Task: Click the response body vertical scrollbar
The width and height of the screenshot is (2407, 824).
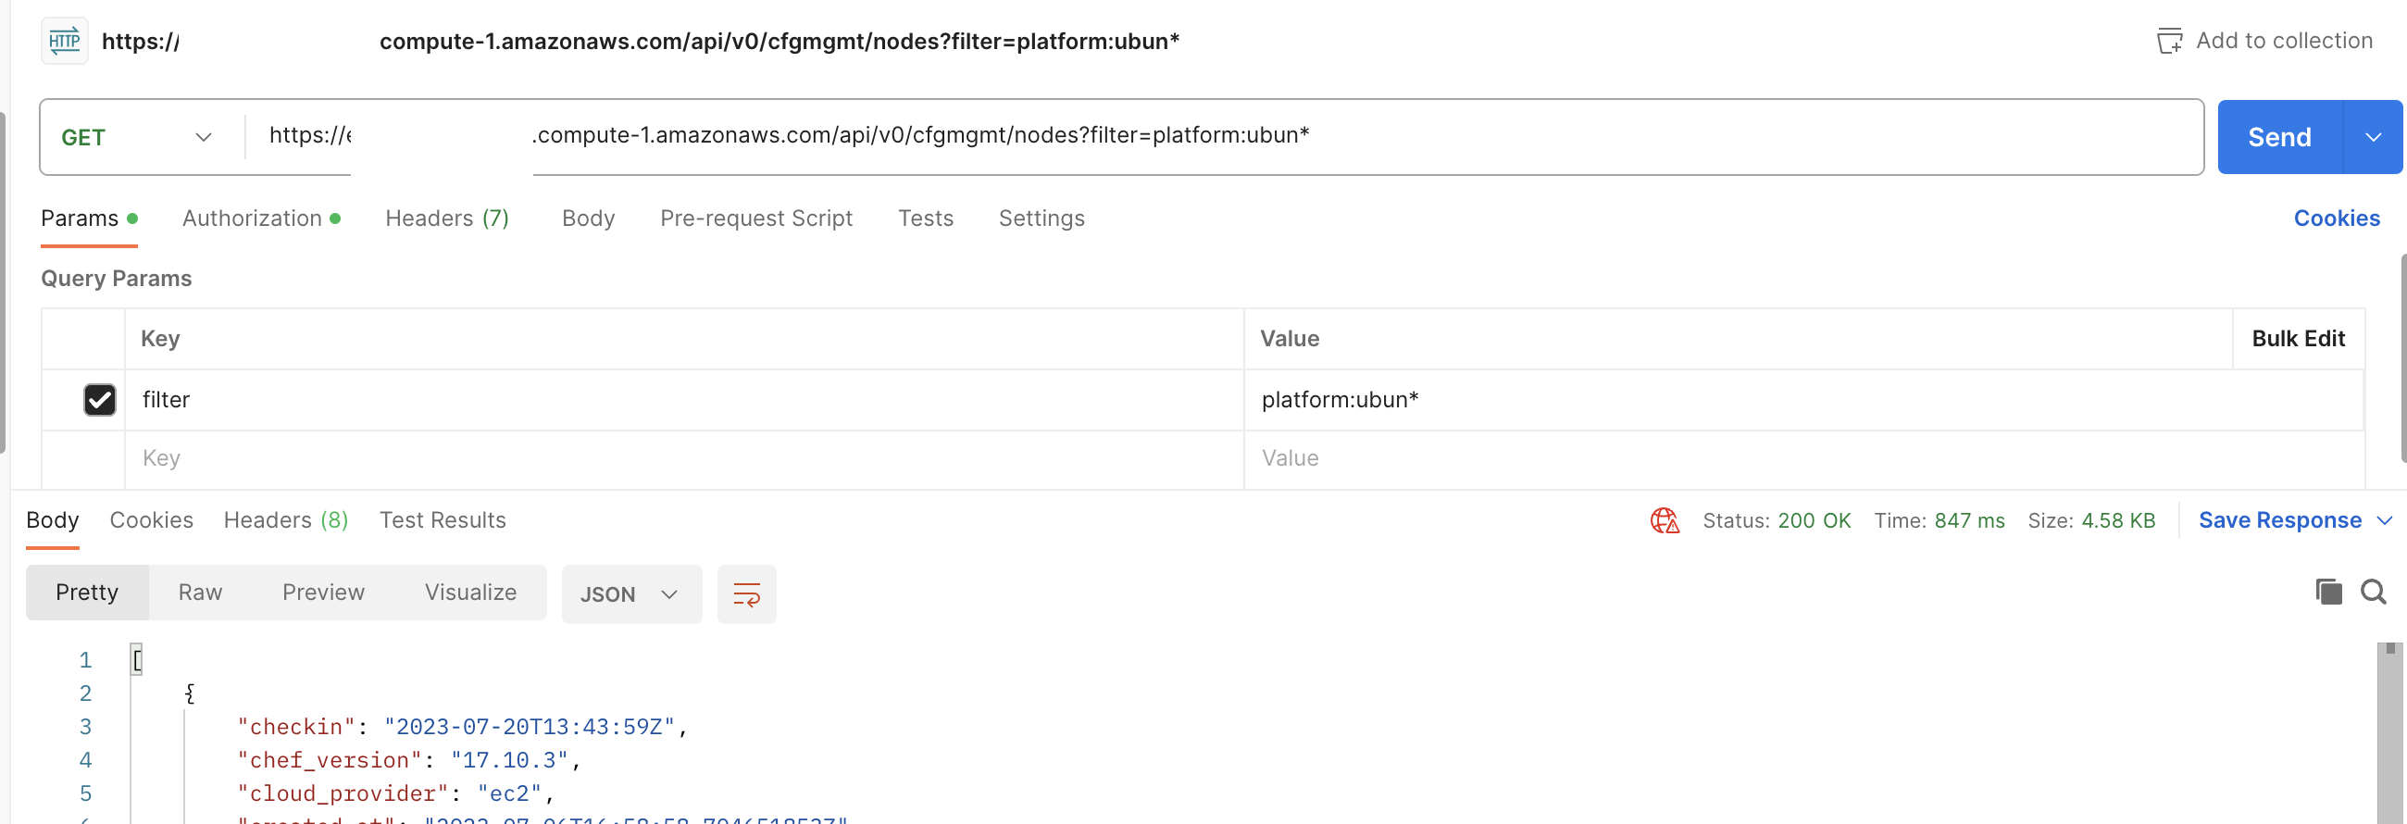Action: [2390, 733]
